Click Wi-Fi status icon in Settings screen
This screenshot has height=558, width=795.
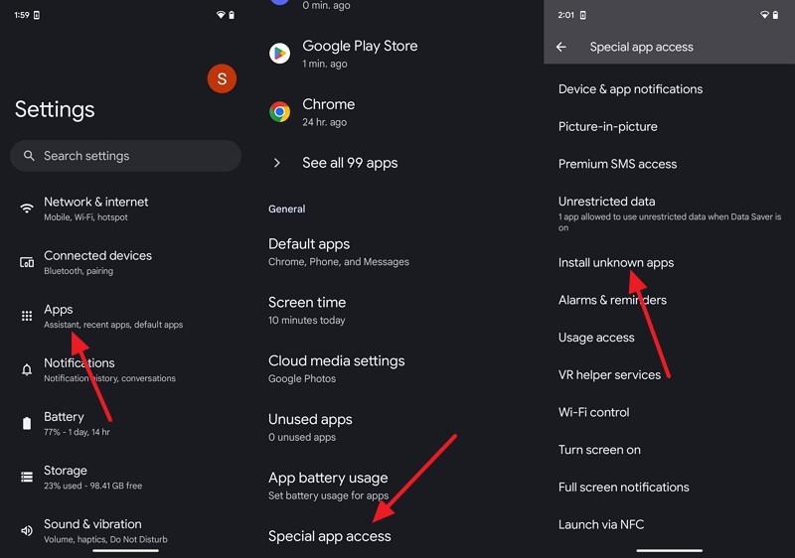(221, 15)
